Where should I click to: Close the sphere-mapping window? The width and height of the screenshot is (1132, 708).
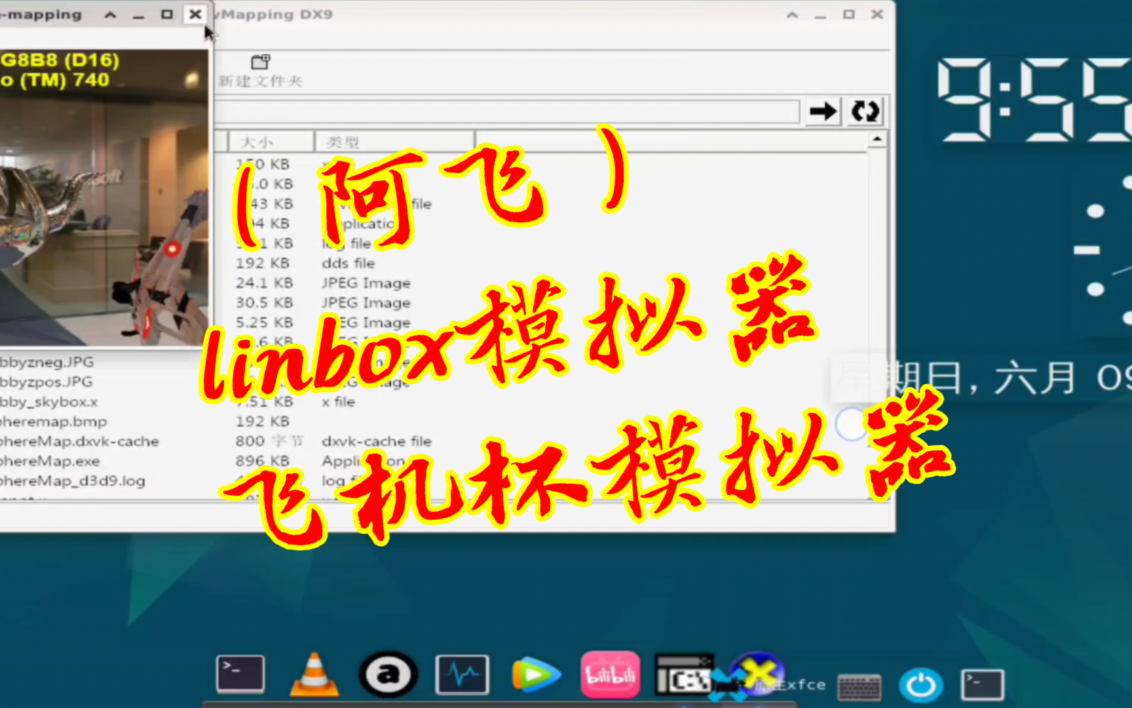pyautogui.click(x=195, y=14)
